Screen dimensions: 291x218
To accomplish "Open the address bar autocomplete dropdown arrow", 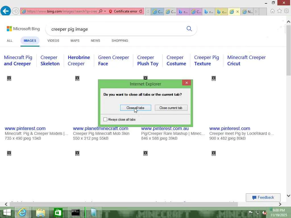I will pos(105,11).
